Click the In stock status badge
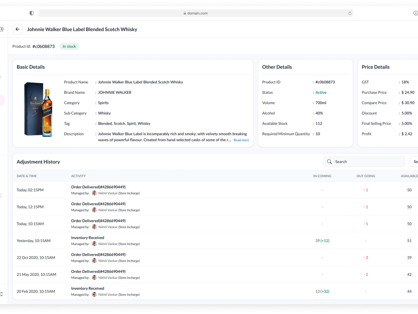 69,46
